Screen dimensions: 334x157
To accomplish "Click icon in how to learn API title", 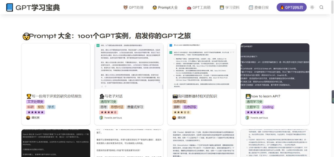I will tap(248, 96).
